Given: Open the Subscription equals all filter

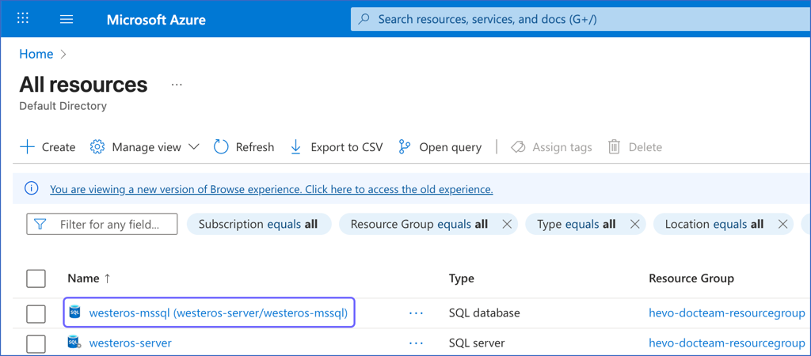Looking at the screenshot, I should coord(258,224).
